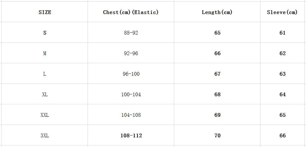306x147 pixels.
Task: Select the Sleeve(cm) header cell
Action: click(x=282, y=12)
